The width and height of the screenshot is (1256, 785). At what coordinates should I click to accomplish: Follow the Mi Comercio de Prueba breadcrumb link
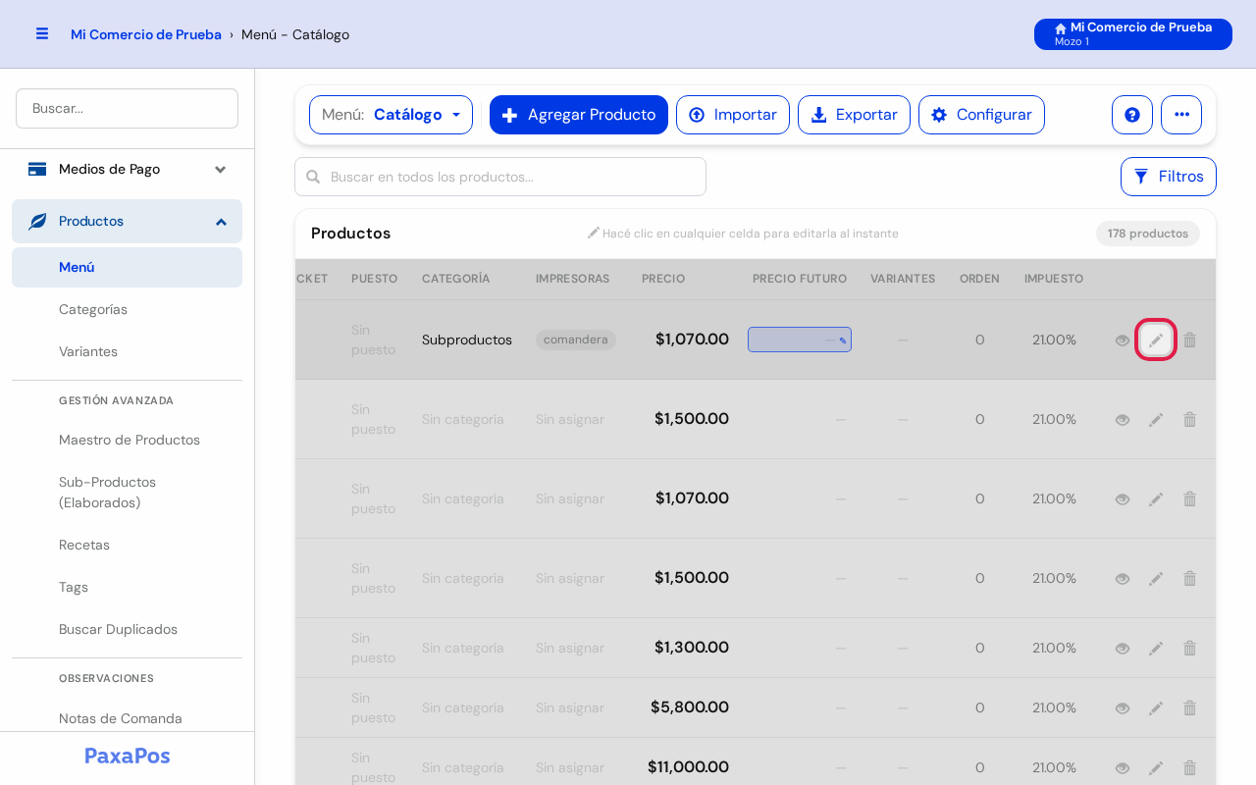(146, 34)
